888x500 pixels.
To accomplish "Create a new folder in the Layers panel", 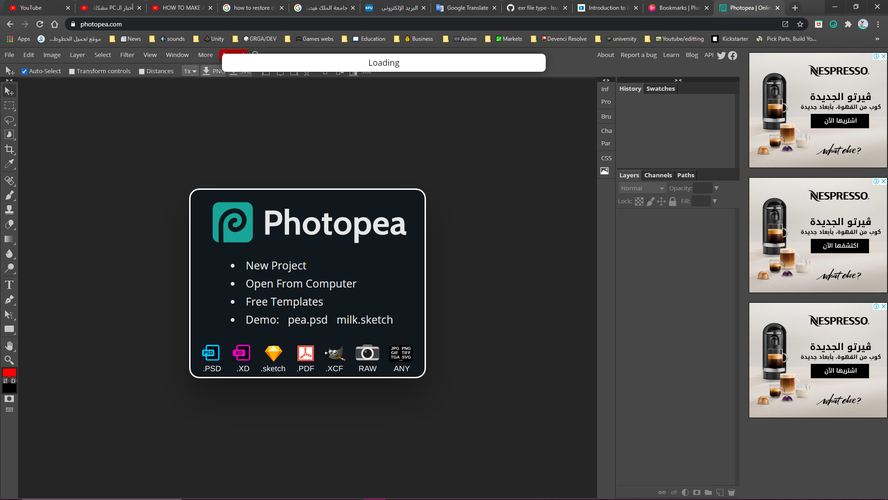I will 708,492.
